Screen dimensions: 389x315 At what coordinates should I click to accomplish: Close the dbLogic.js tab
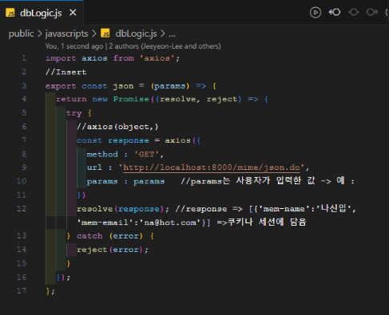pos(73,13)
